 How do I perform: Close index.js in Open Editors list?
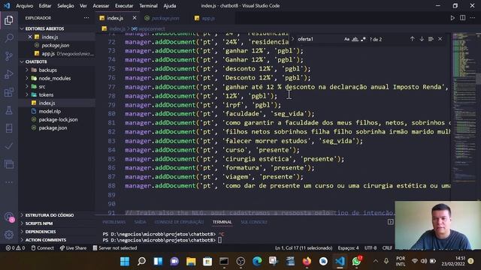pos(30,37)
